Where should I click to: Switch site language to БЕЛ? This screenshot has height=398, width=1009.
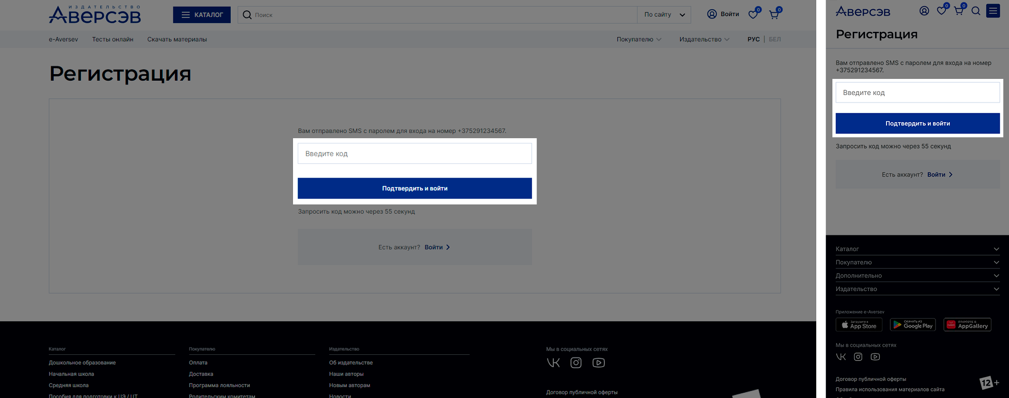[x=774, y=39]
